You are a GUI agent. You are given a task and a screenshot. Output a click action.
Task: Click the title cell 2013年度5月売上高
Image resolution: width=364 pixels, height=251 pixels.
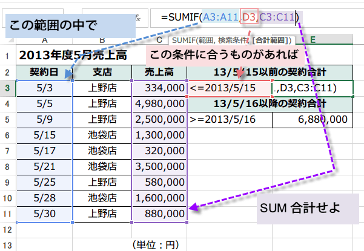click(73, 55)
